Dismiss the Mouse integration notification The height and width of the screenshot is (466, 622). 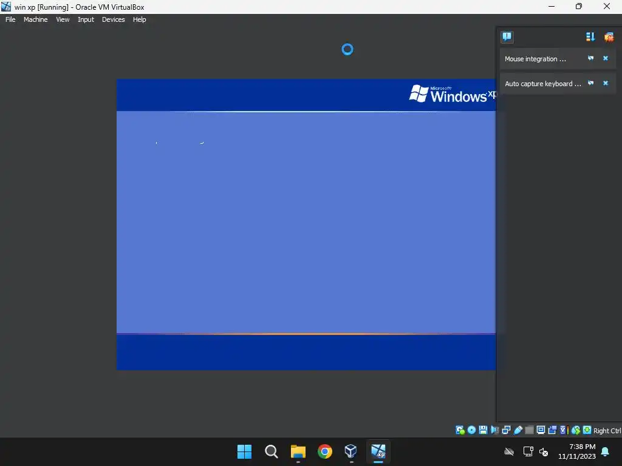point(606,58)
